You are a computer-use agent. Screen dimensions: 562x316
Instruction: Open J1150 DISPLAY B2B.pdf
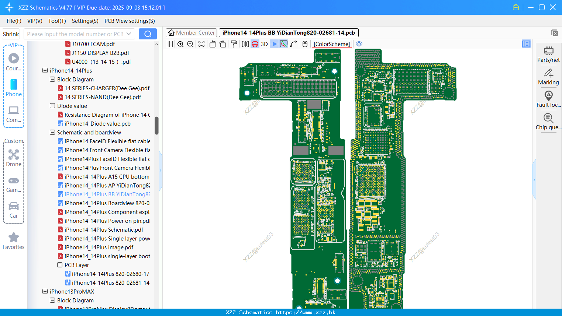97,53
